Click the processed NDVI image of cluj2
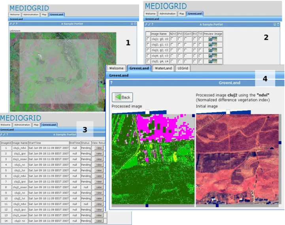The image size is (285, 225). pos(153,159)
